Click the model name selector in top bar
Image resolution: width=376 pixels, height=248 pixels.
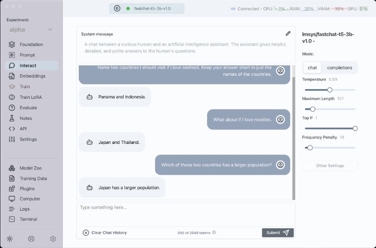pyautogui.click(x=152, y=8)
